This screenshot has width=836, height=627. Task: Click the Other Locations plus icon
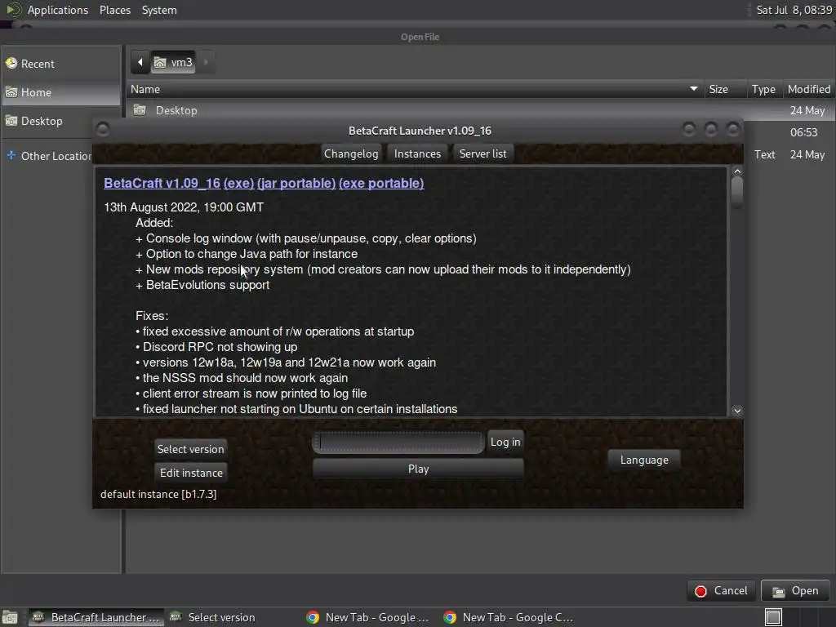point(11,155)
